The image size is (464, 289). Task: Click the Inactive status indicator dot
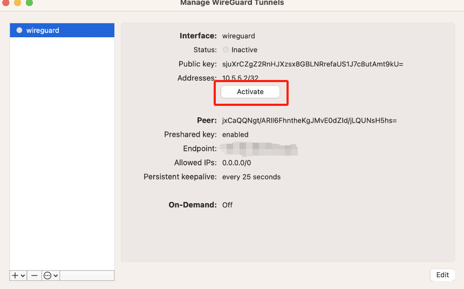[226, 50]
